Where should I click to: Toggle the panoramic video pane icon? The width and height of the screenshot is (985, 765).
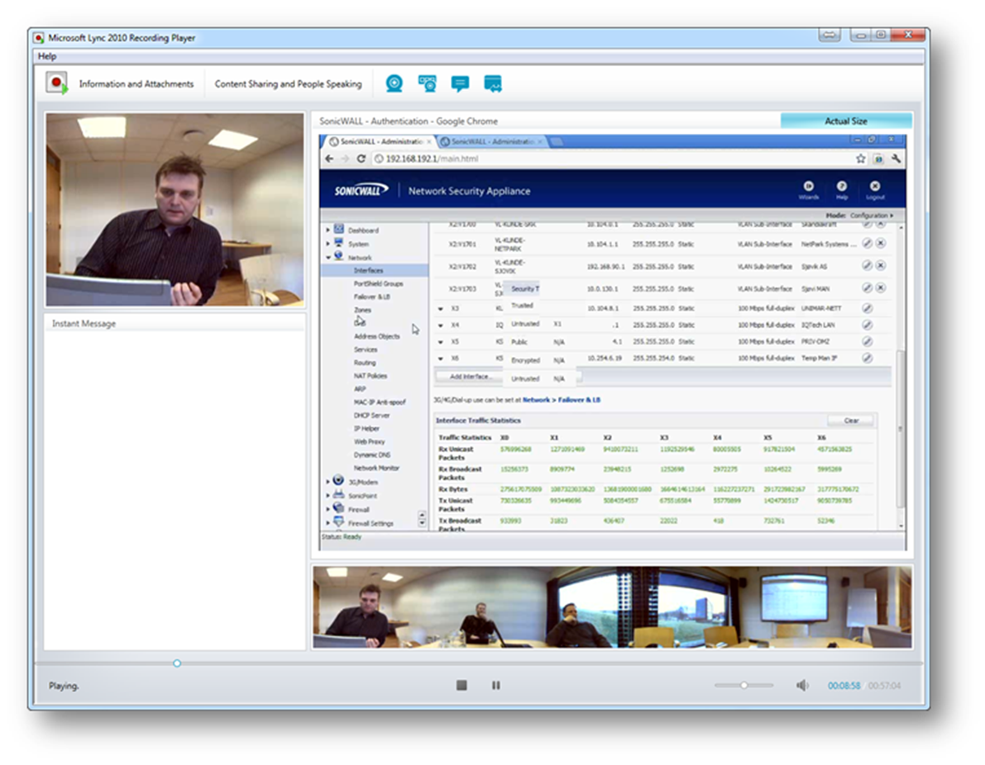point(428,83)
